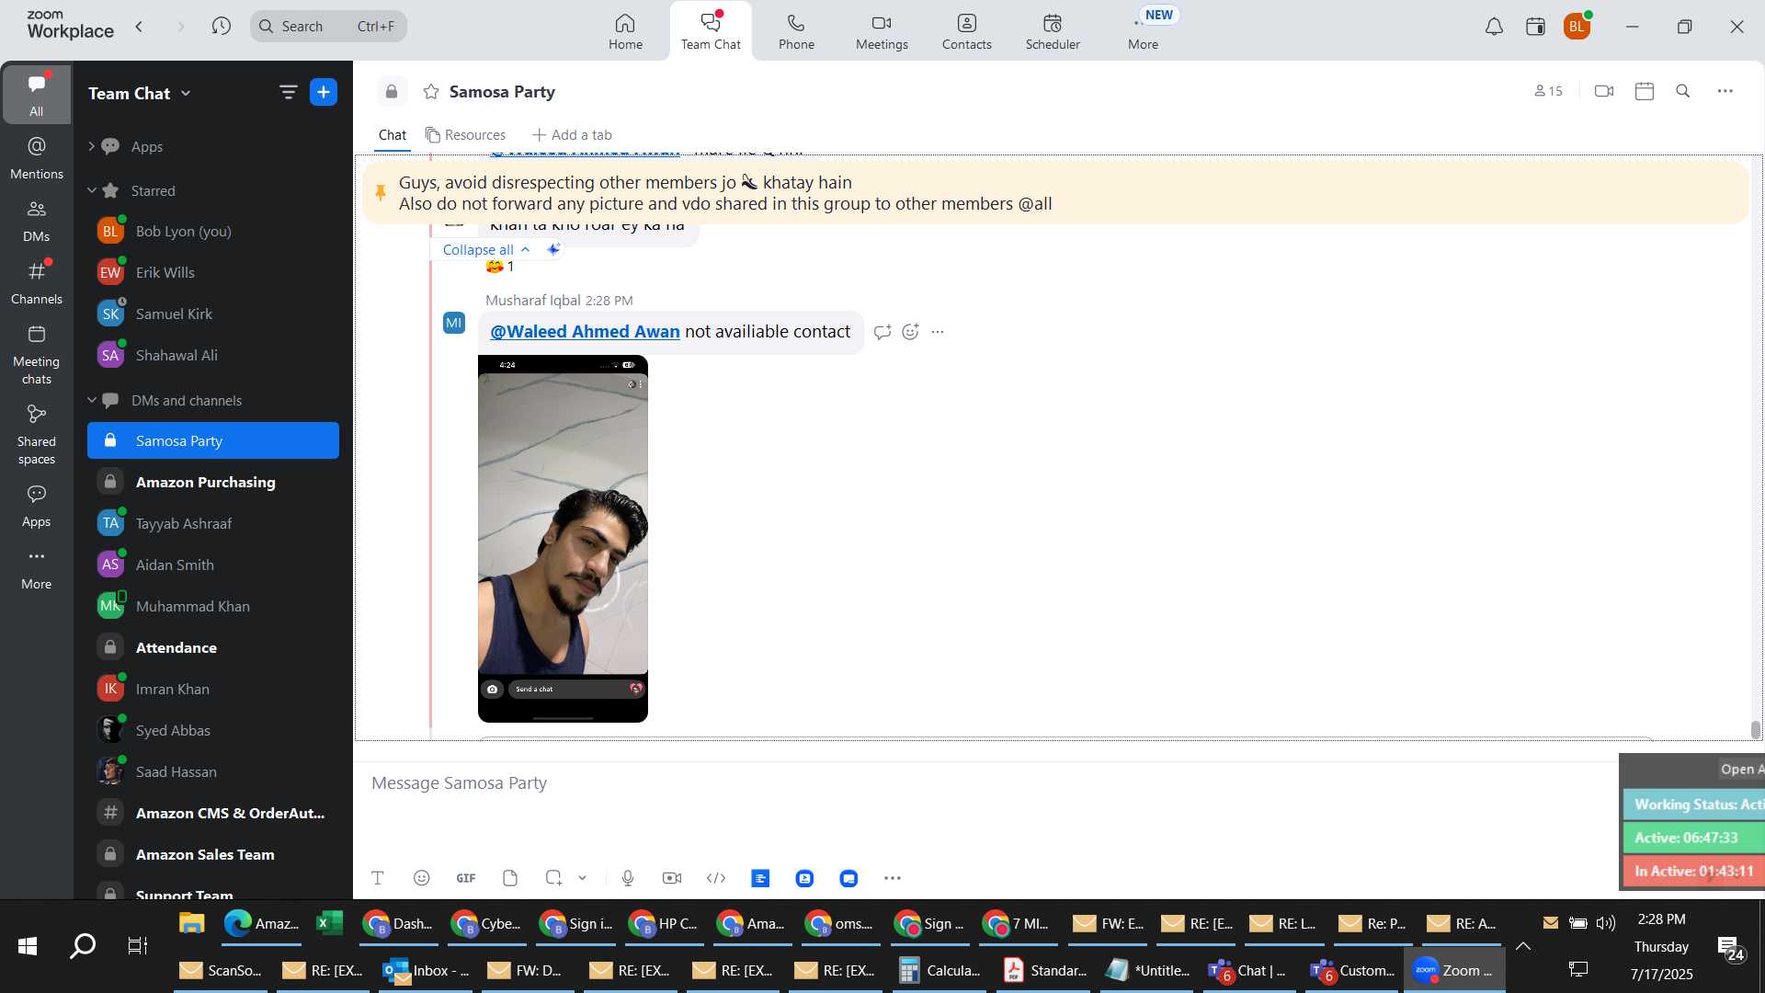Image resolution: width=1765 pixels, height=993 pixels.
Task: Start a video meeting from channel header
Action: coord(1604,91)
